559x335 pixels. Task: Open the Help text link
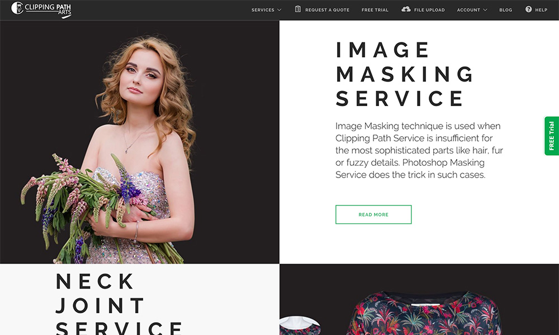coord(541,10)
